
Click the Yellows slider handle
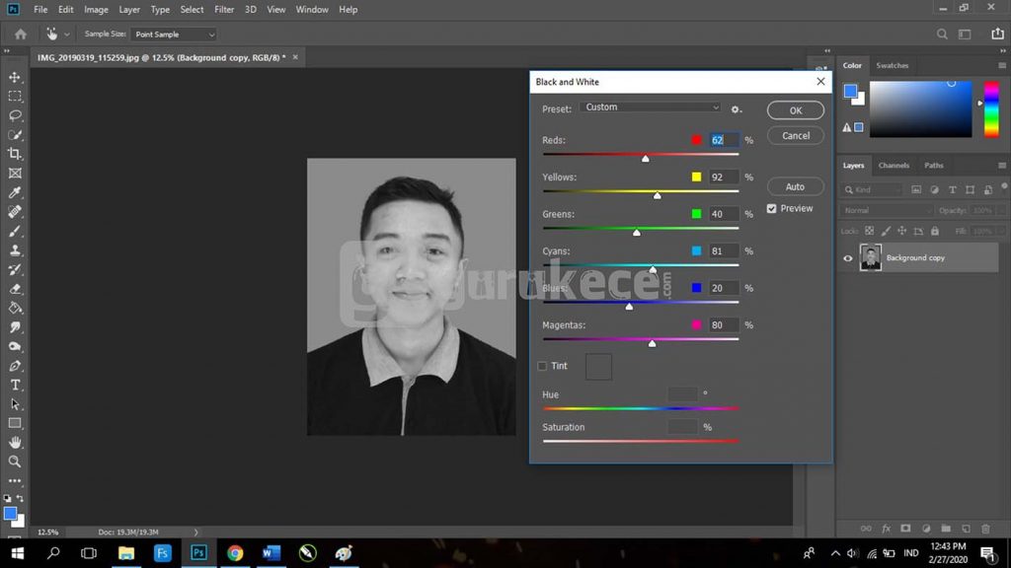coord(657,195)
